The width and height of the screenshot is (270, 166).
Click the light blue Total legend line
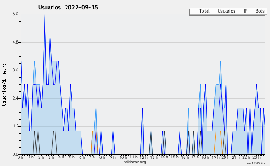(x=194, y=11)
